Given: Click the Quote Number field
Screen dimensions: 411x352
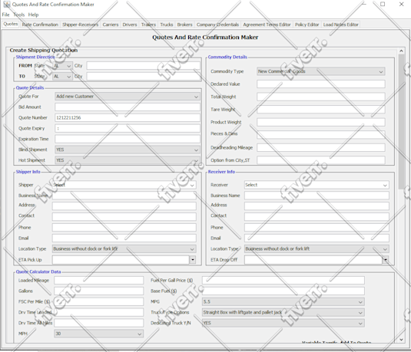Looking at the screenshot, I should (x=128, y=118).
